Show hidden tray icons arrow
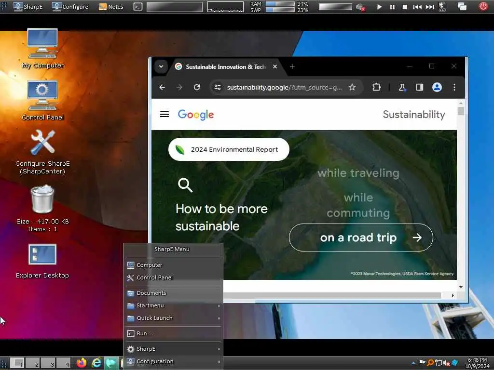The width and height of the screenshot is (494, 370). pos(413,363)
